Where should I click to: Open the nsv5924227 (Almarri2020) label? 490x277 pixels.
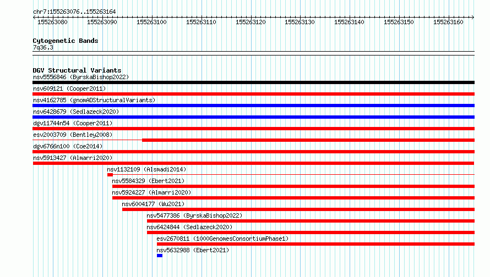click(x=151, y=192)
